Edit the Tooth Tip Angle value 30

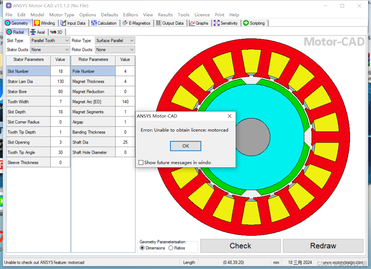[x=60, y=152]
